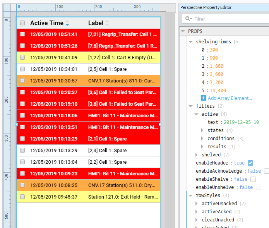
Task: Edit shelvingTimes value 300
Action: click(x=214, y=50)
